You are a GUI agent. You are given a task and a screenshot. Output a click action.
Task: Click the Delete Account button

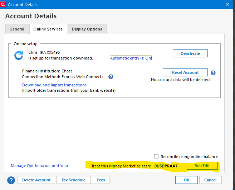(36, 180)
